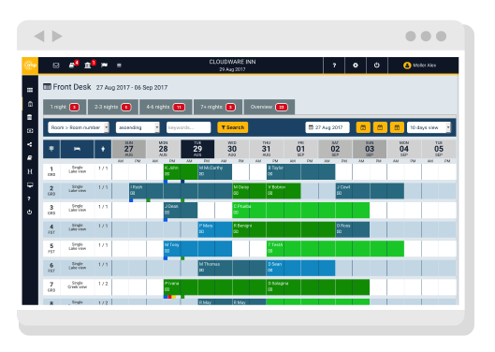Click the power icon in left sidebar
Image resolution: width=495 pixels, height=352 pixels.
30,213
